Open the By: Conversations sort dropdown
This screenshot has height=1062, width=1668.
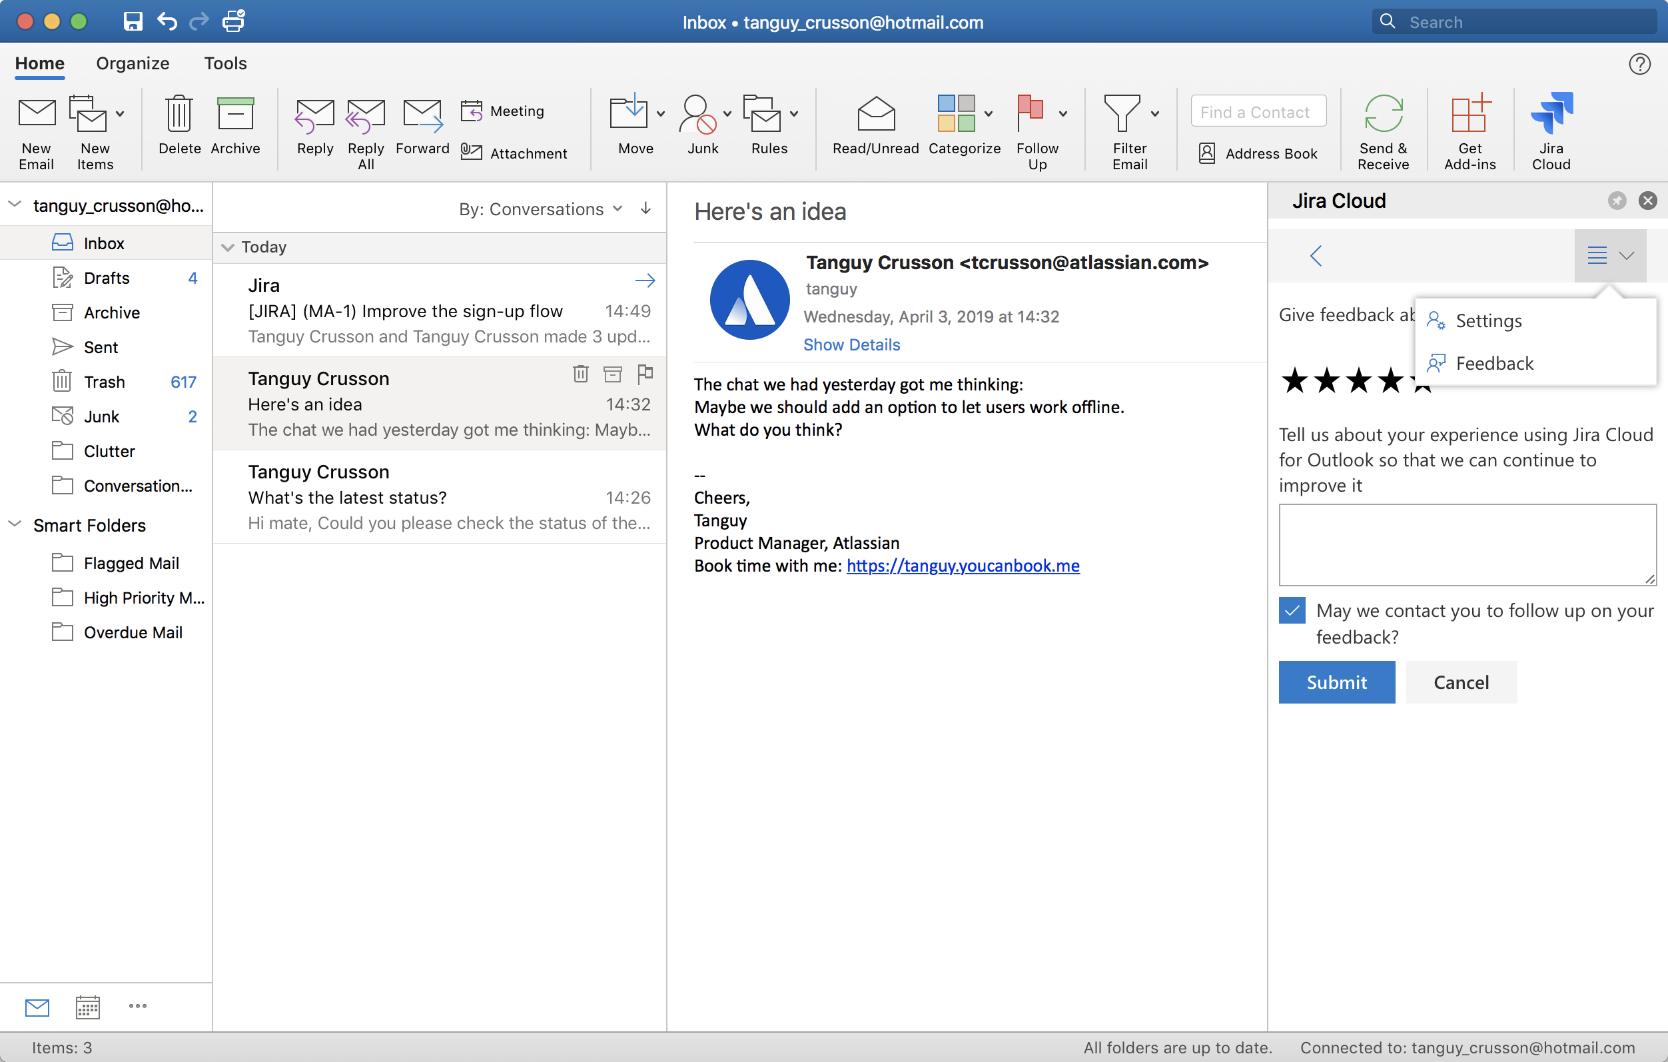tap(540, 209)
